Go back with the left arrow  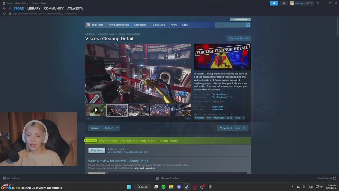coord(4,8)
